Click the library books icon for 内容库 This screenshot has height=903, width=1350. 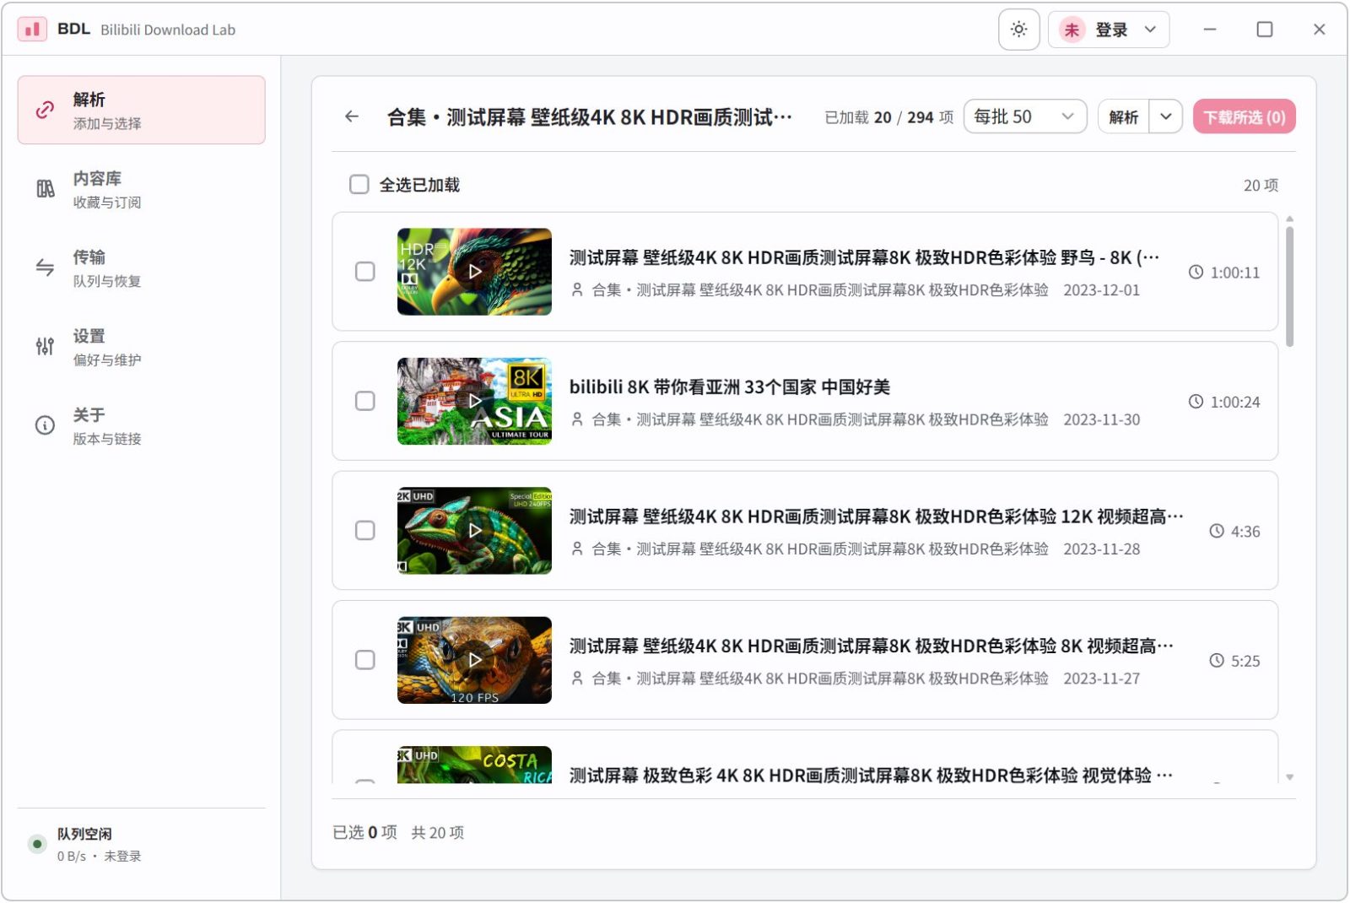click(45, 189)
